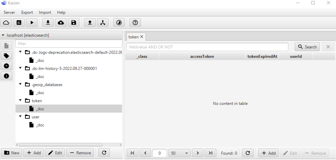Click the cloud upload toolbar icon

(x=61, y=23)
